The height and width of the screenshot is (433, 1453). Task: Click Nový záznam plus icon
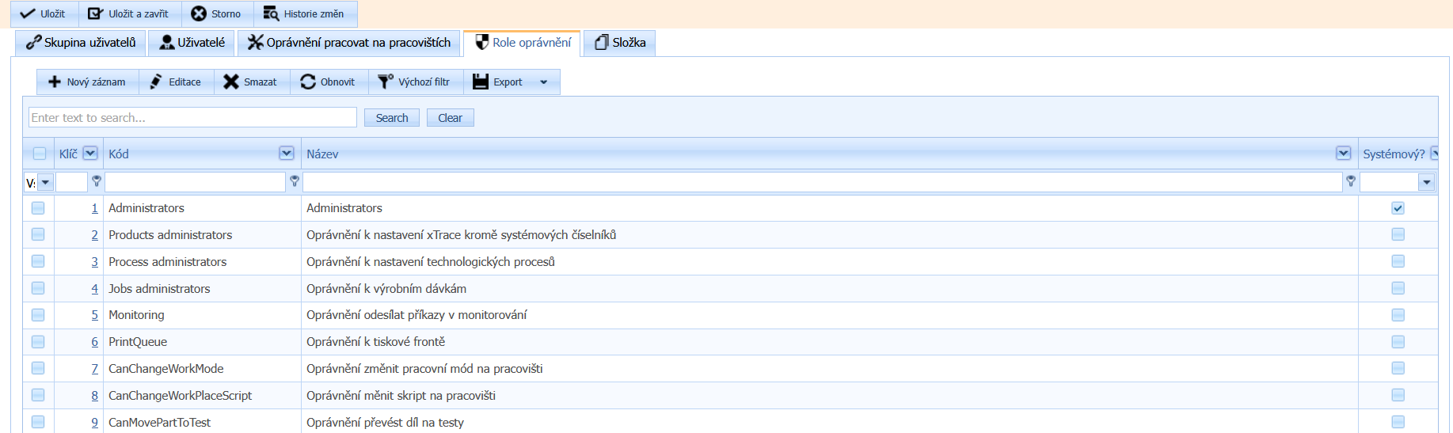55,82
